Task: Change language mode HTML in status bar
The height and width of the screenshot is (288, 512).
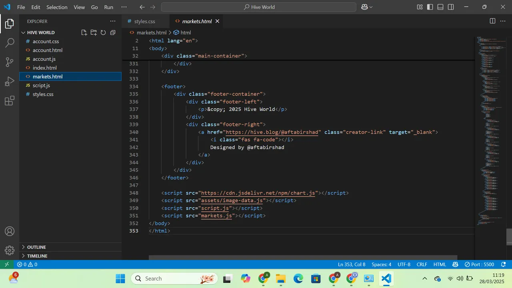Action: pyautogui.click(x=440, y=264)
